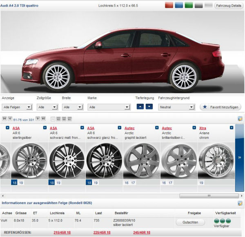Select size 19 for ASA schwarz matt wheel

[x=58, y=182]
